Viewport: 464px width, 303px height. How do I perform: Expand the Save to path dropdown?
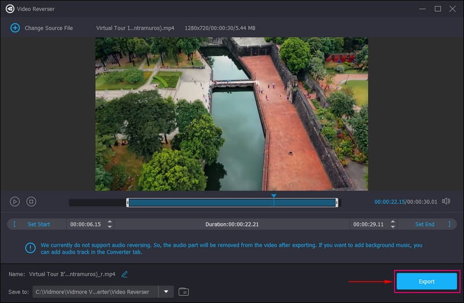pyautogui.click(x=166, y=291)
